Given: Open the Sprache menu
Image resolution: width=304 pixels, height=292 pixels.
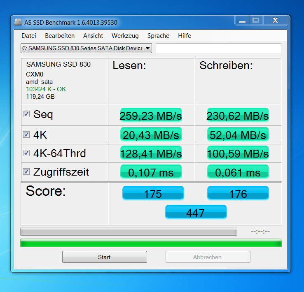Looking at the screenshot, I should pyautogui.click(x=158, y=36).
